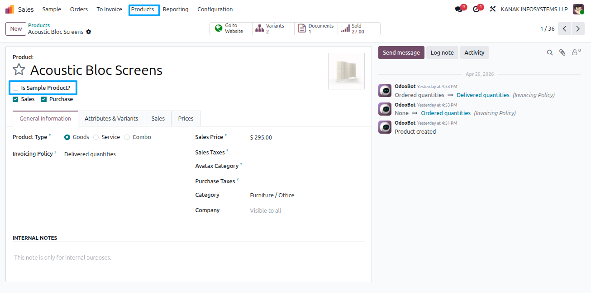The image size is (591, 293).
Task: Open attachments paperclip icon in chatter
Action: point(562,53)
